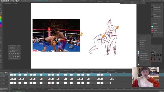The width and height of the screenshot is (164, 92).
Task: Close the top-right brush panel
Action: 163,4
